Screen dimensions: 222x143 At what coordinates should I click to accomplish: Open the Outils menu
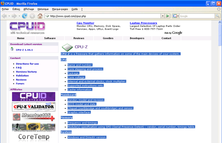(x=75, y=9)
